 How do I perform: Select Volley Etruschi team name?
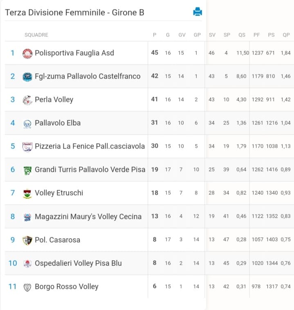click(x=59, y=193)
